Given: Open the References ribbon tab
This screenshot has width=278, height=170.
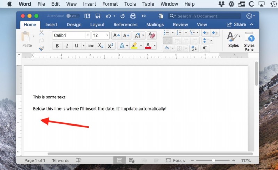Looking at the screenshot, I should [x=125, y=25].
